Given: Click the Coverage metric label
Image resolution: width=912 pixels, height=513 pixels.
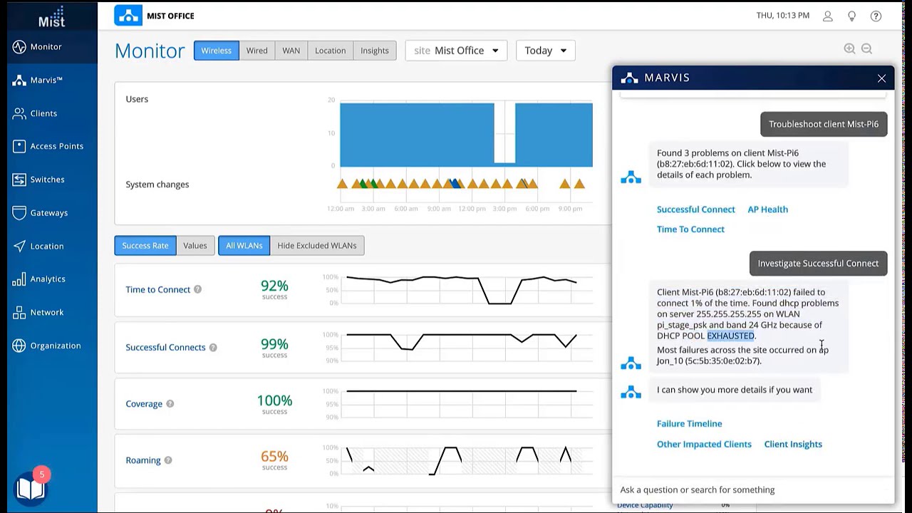Looking at the screenshot, I should tap(144, 403).
